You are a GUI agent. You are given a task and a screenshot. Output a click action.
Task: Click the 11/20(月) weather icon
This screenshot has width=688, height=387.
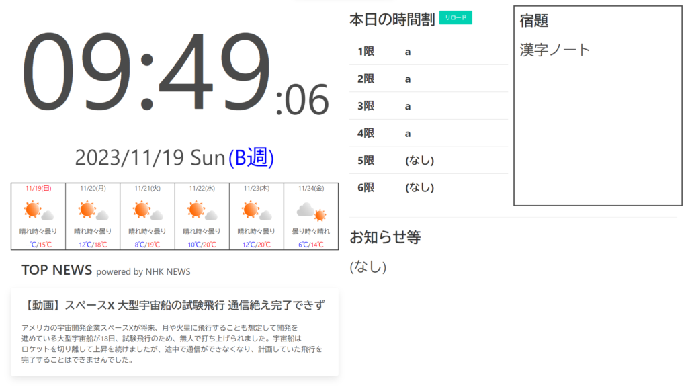point(93,211)
